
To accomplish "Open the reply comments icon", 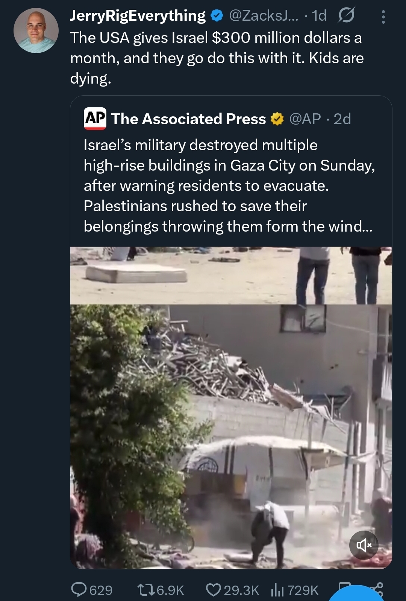I will point(79,589).
